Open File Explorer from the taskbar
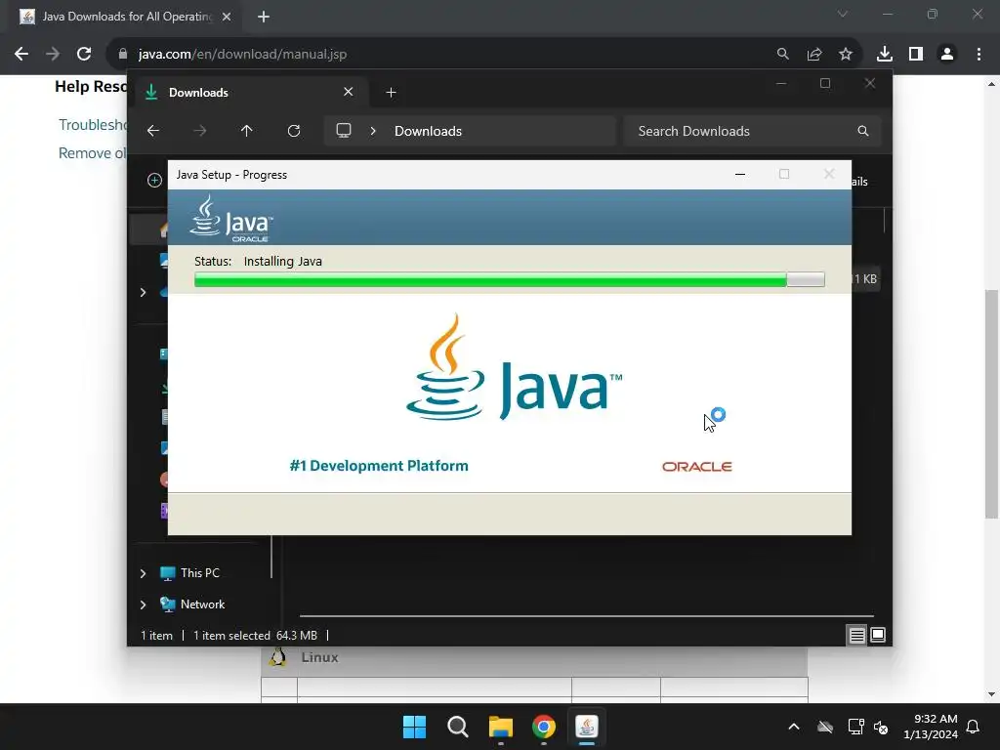This screenshot has height=750, width=1000. click(x=501, y=727)
